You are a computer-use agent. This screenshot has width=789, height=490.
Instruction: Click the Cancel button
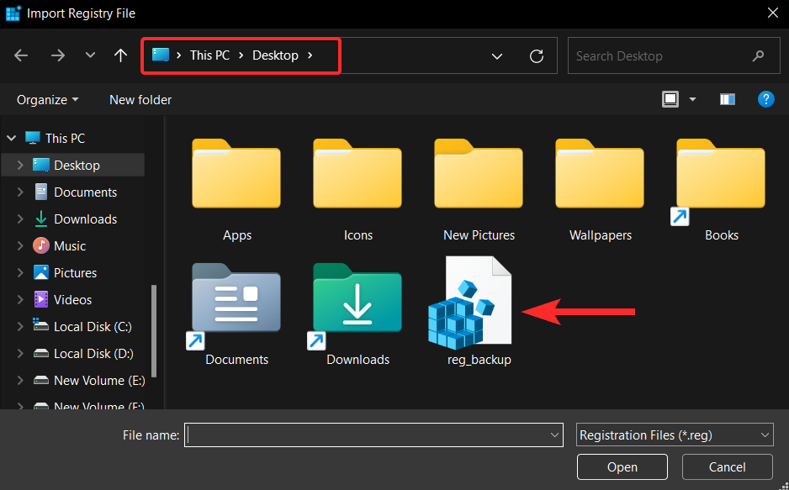click(x=727, y=466)
